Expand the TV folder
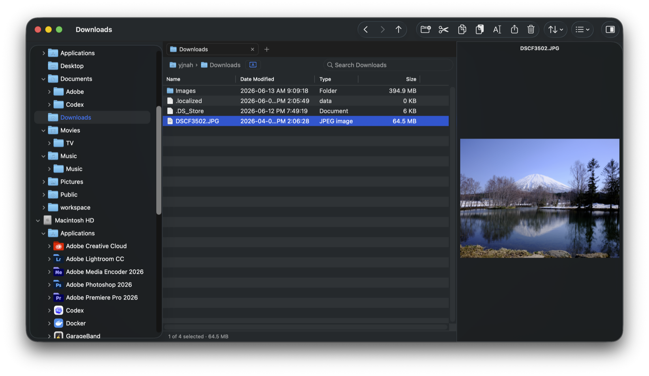The width and height of the screenshot is (649, 376). coord(49,143)
